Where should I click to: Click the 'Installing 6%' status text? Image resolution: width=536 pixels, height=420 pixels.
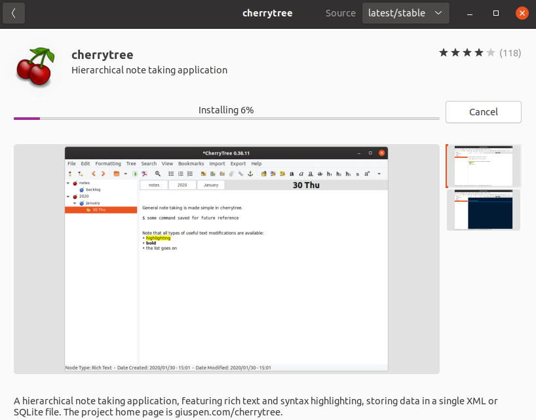226,110
